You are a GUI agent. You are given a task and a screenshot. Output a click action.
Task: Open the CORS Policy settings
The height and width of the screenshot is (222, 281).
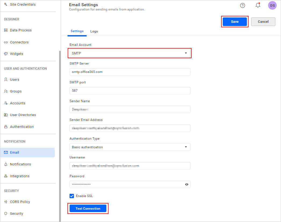(20, 202)
